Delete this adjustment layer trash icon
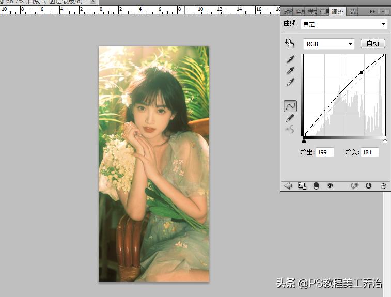 [384, 186]
